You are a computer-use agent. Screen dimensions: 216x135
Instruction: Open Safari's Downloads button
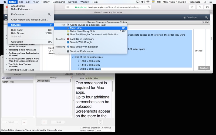(x=207, y=7)
